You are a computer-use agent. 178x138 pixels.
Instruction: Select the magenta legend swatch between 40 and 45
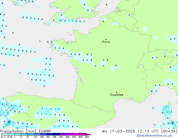76,134
